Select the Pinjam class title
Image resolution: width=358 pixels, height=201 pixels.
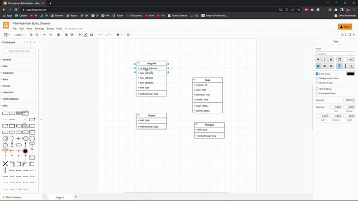tap(152, 116)
